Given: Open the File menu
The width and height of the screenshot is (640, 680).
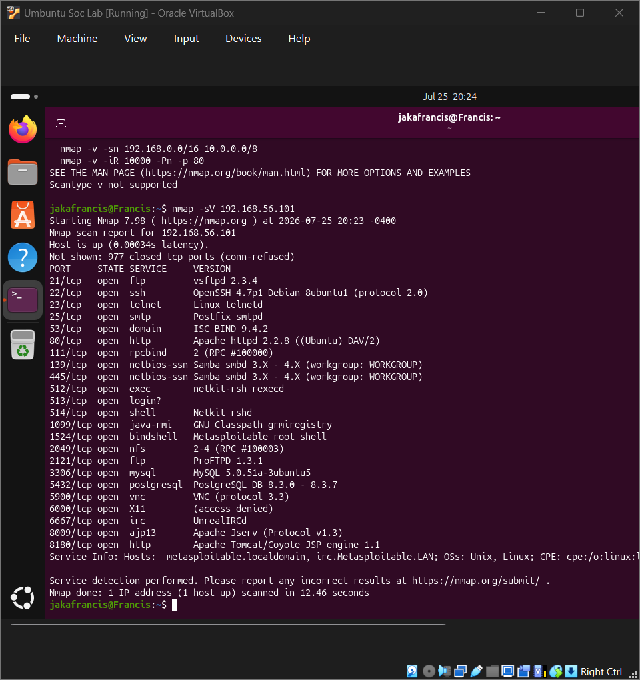Looking at the screenshot, I should click(22, 39).
